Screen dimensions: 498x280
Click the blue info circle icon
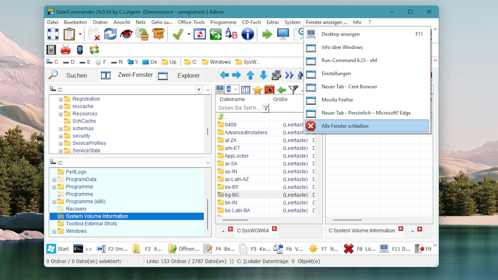247,34
